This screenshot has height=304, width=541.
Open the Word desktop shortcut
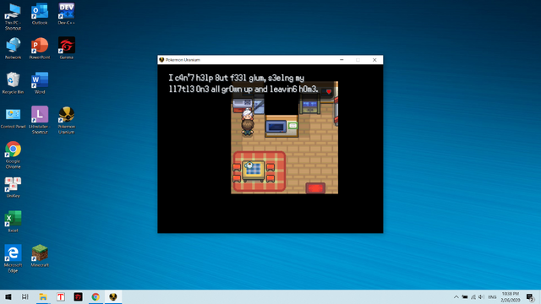(40, 83)
